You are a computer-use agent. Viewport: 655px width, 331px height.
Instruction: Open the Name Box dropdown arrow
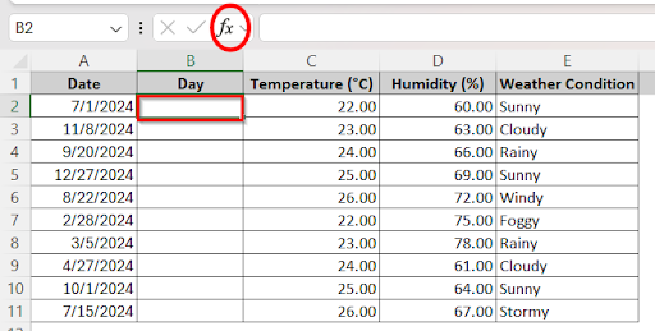[115, 29]
